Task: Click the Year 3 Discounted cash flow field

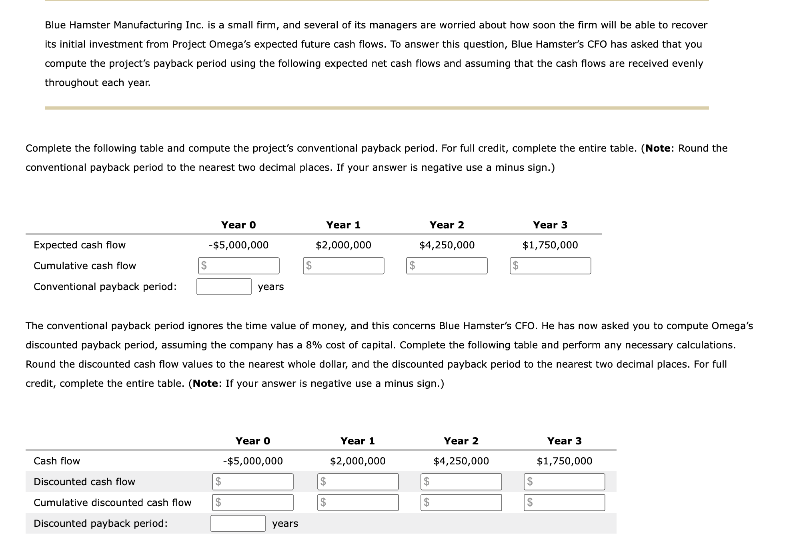Action: pyautogui.click(x=565, y=482)
